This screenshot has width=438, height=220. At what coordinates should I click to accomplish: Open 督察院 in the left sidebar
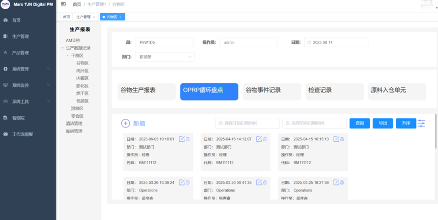(x=28, y=118)
